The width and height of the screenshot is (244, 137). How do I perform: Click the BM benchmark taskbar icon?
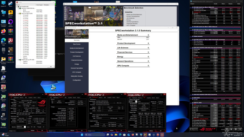point(145,135)
